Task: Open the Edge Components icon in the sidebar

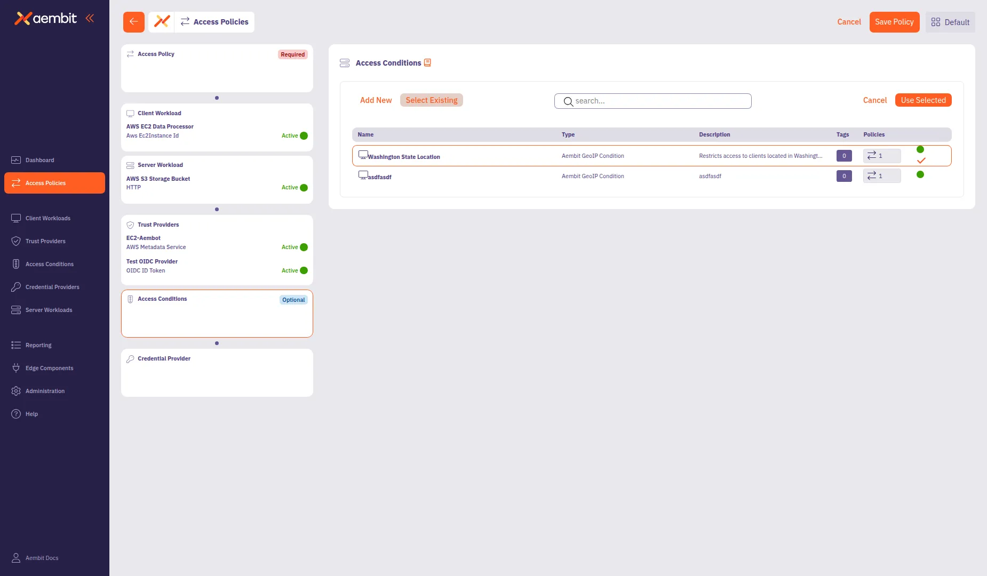Action: (15, 367)
